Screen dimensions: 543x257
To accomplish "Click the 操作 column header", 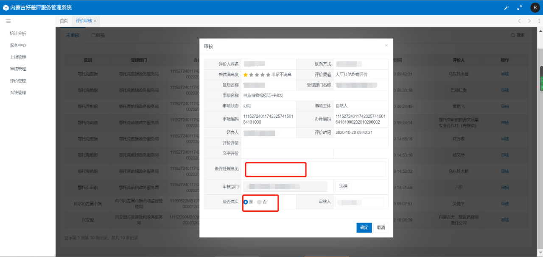I will 505,61.
